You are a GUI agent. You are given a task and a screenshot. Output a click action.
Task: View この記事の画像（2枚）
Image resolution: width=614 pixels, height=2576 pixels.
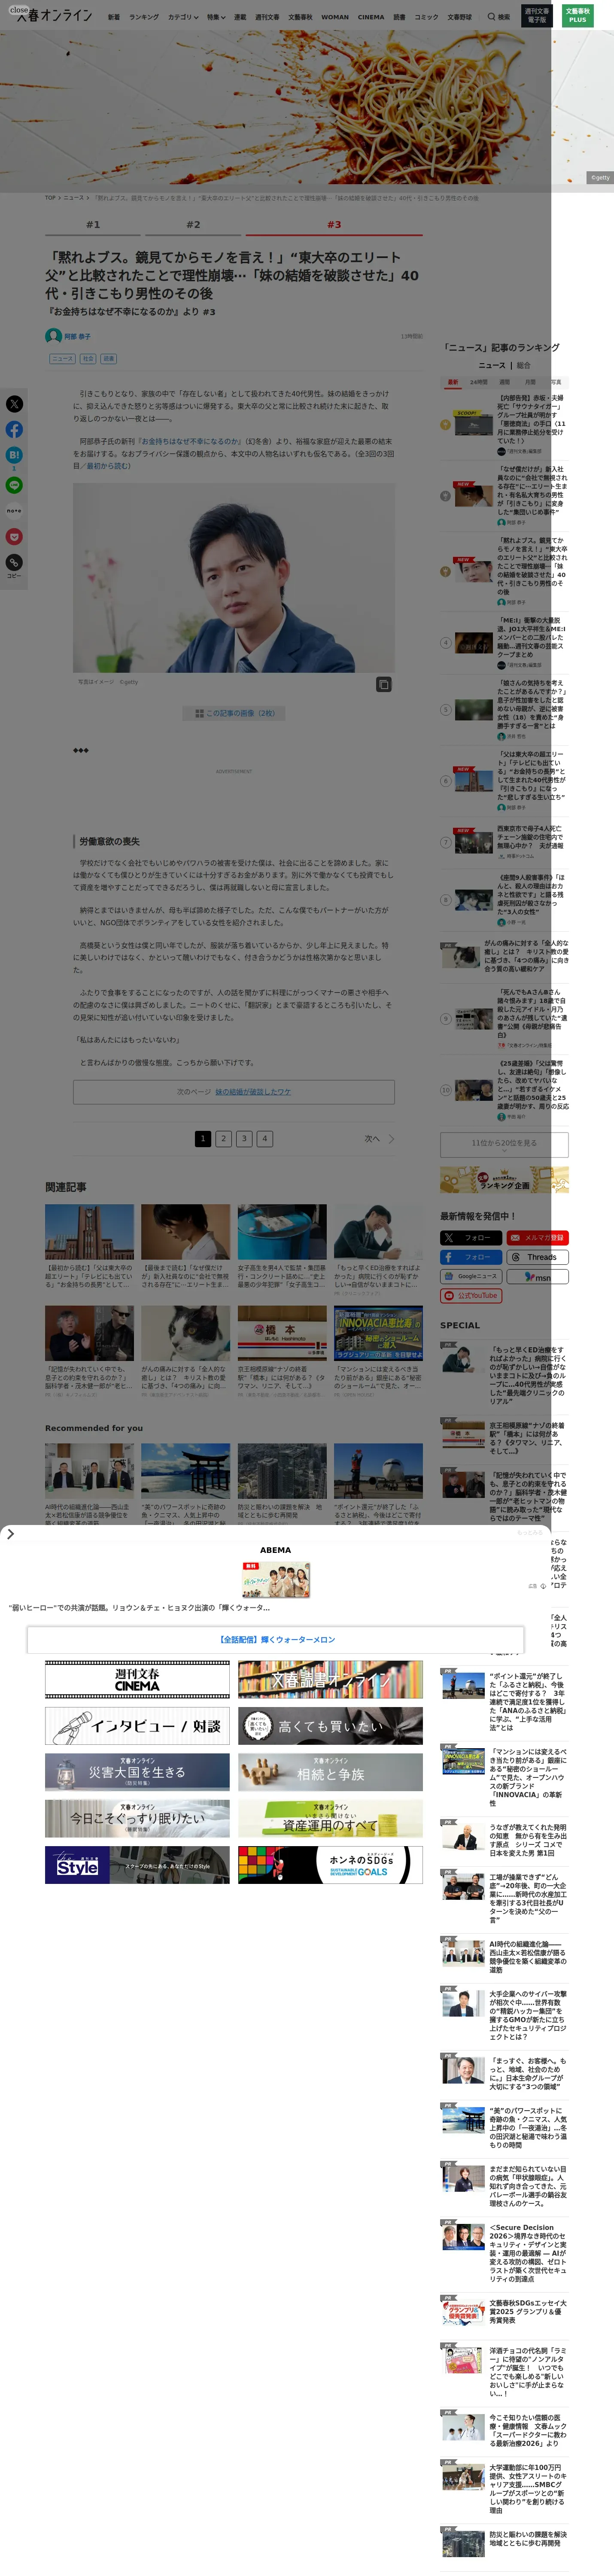[234, 713]
